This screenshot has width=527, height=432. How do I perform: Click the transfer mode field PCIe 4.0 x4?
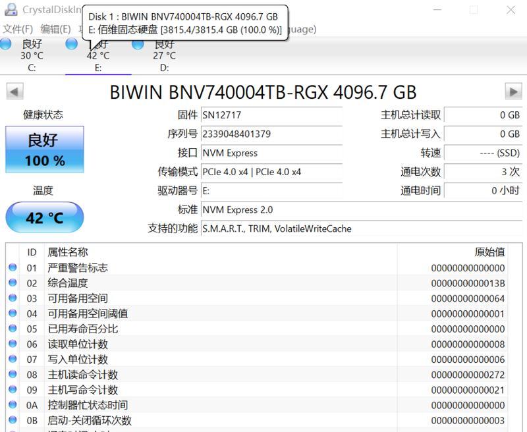(271, 172)
